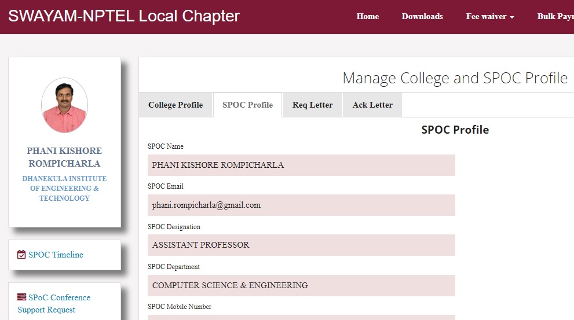Click the SPOC Timeline link

[x=56, y=255]
